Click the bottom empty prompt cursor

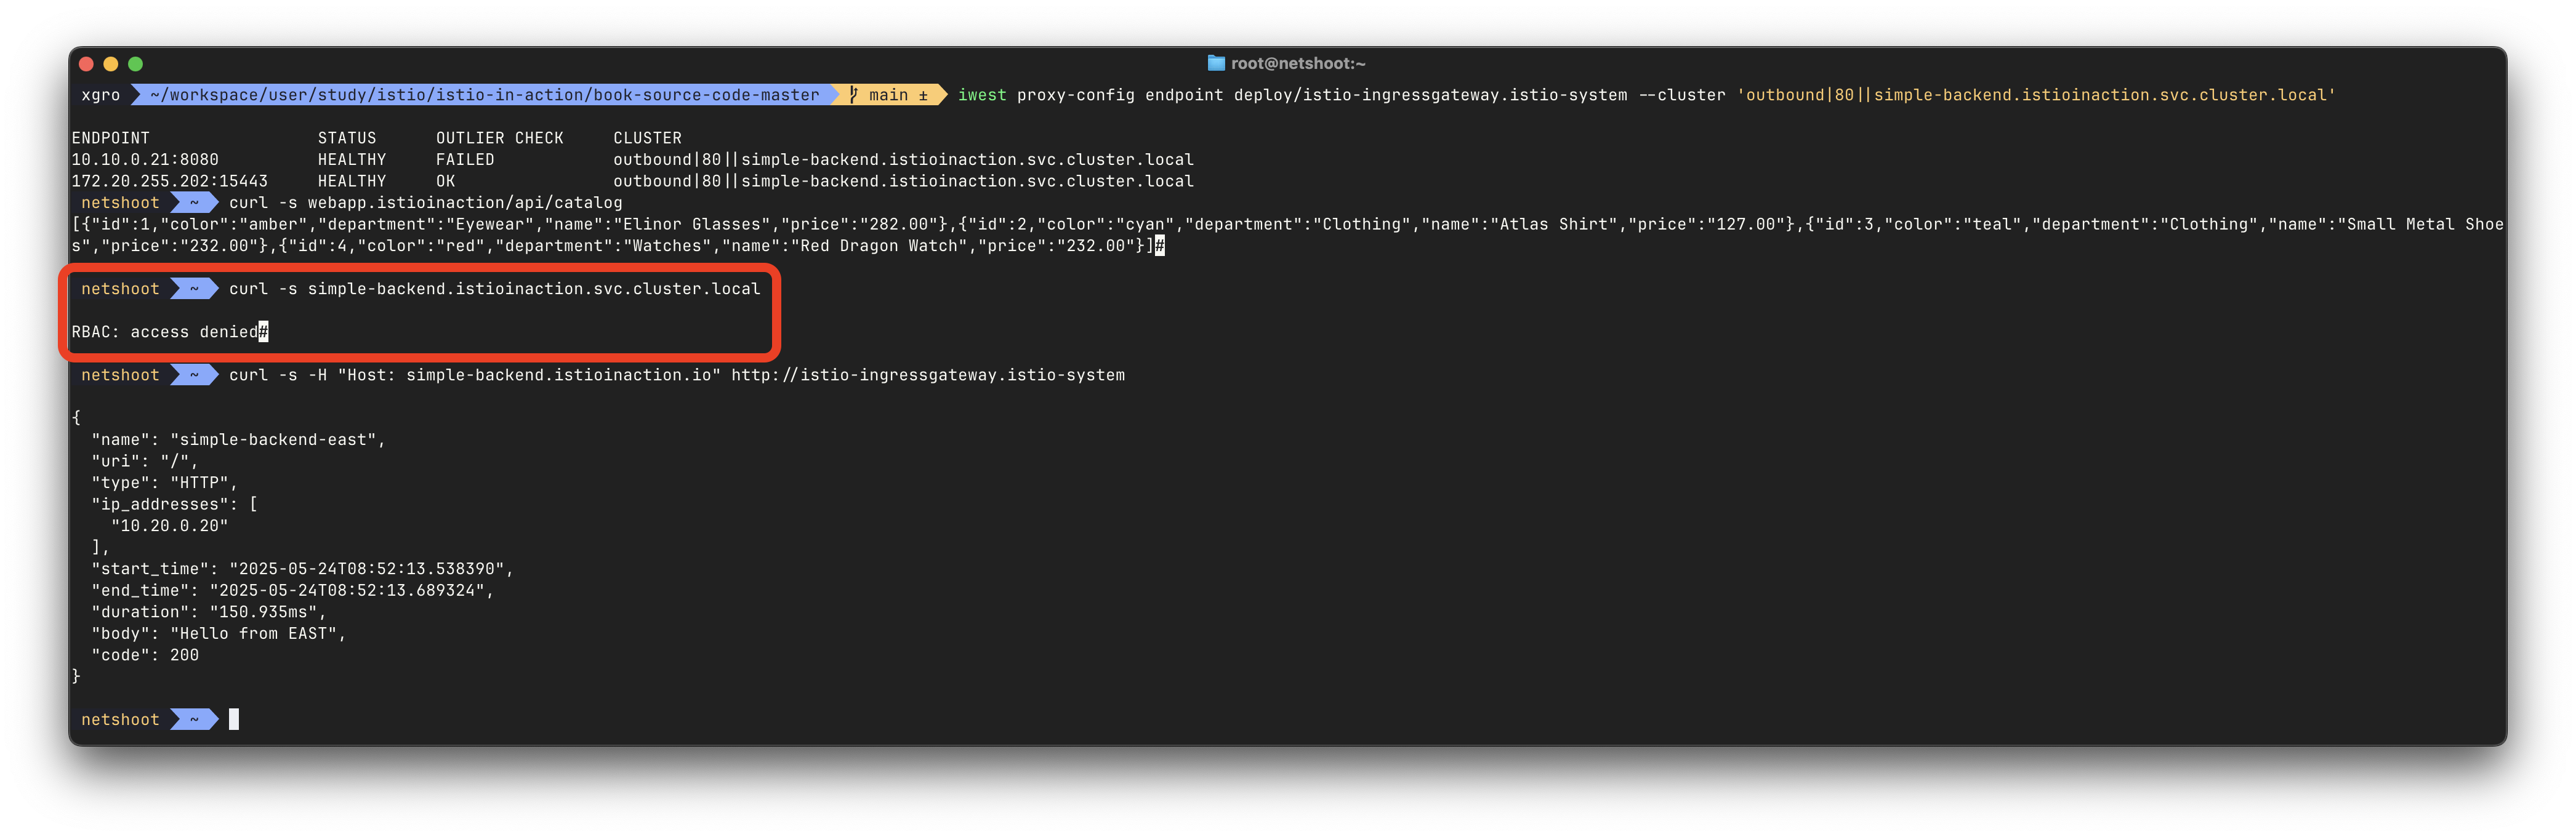pos(233,719)
